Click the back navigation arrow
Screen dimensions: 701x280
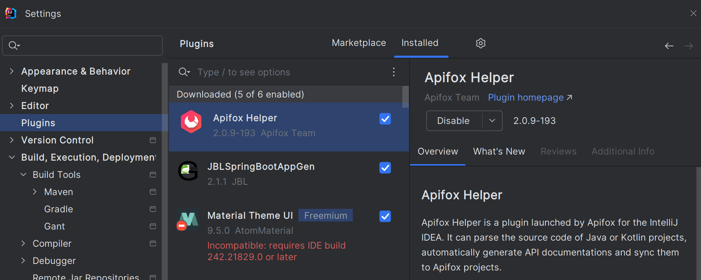pos(669,46)
